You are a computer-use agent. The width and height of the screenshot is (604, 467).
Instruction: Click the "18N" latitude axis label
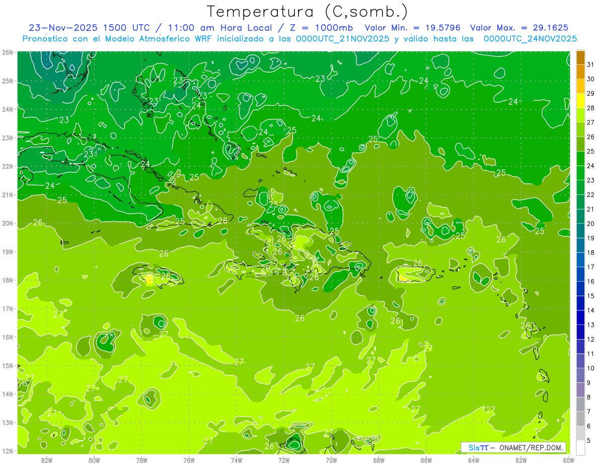point(8,280)
